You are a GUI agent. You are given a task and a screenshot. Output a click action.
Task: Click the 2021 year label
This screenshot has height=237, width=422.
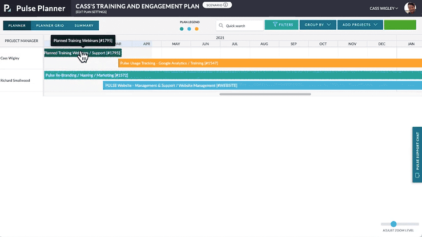(x=220, y=38)
